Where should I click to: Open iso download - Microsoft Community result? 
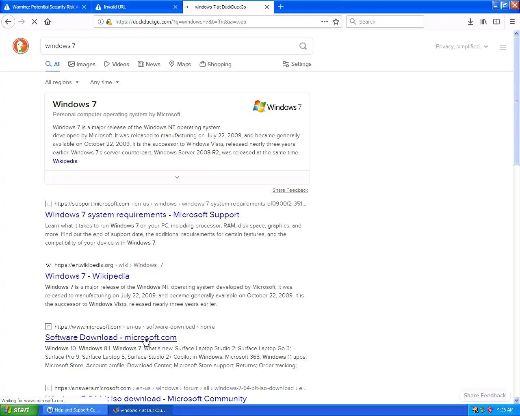tap(146, 399)
